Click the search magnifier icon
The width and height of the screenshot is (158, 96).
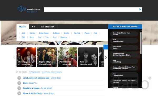pos(140,9)
